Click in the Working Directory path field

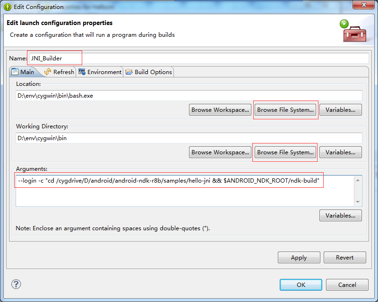click(189, 138)
